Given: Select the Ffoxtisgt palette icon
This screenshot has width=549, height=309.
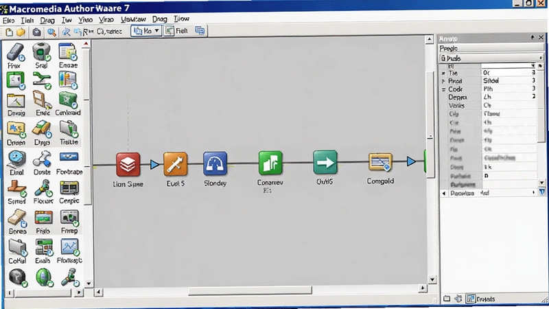Looking at the screenshot, I should 70,248.
